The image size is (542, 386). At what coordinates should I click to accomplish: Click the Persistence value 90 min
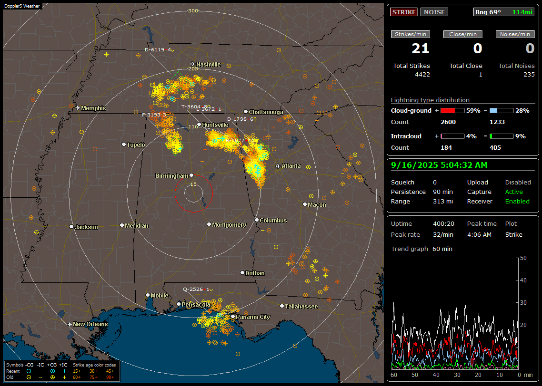tap(443, 192)
